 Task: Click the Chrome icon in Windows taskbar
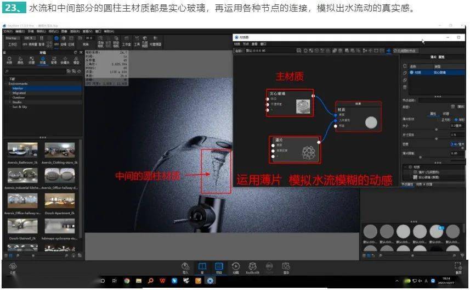coord(127,281)
